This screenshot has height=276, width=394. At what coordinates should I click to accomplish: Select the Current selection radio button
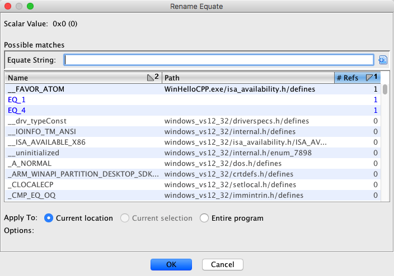click(125, 218)
